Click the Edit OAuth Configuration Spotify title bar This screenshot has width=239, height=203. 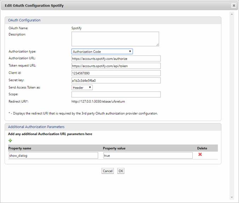[x=106, y=6]
